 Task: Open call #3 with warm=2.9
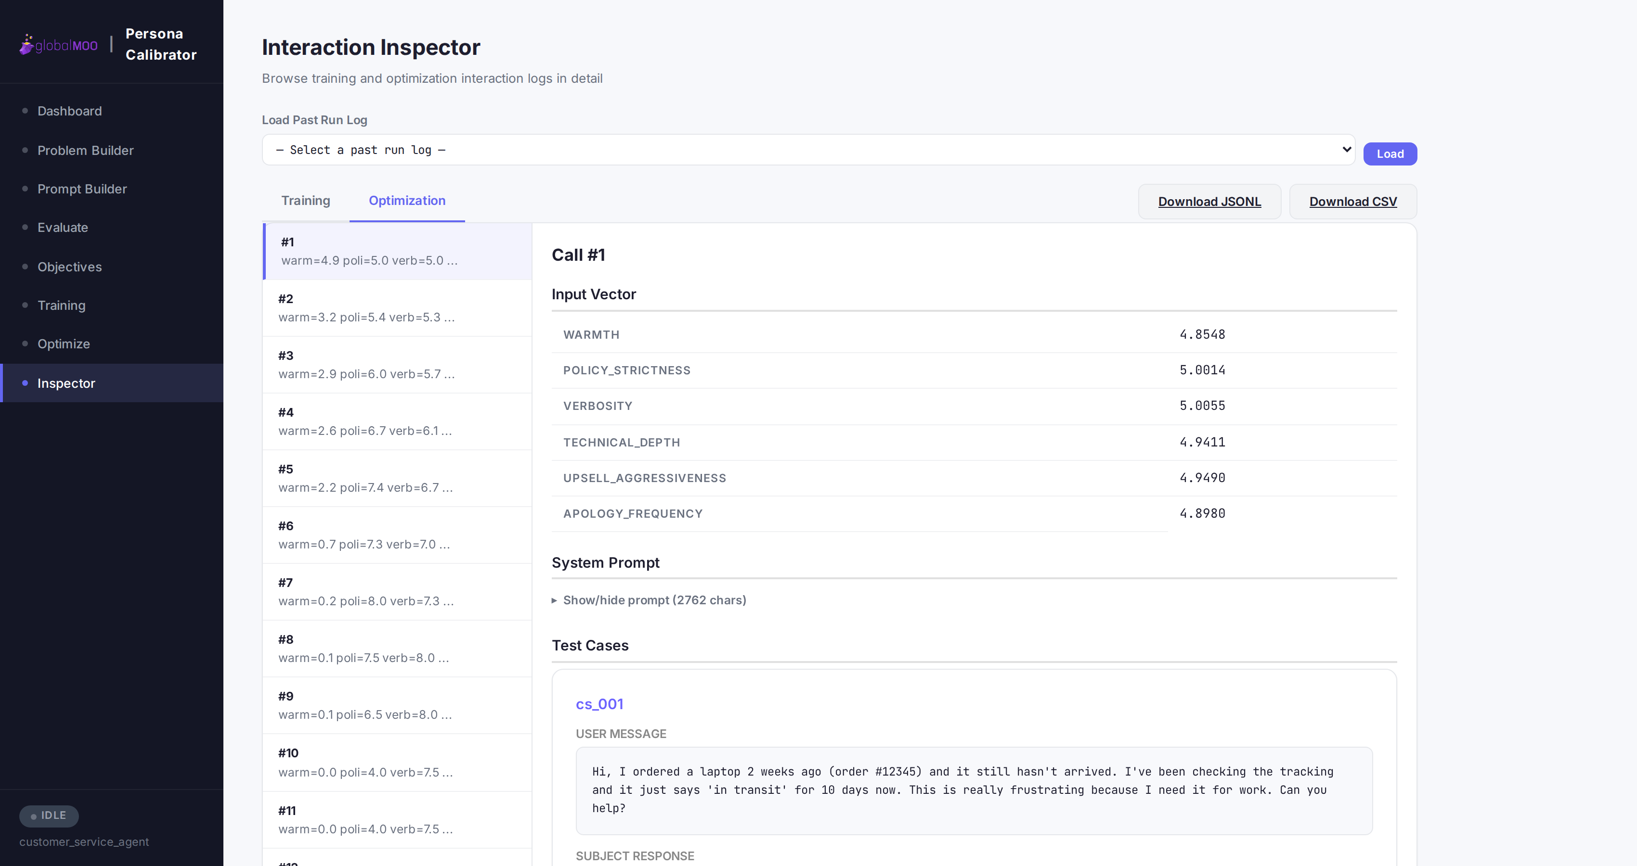click(x=397, y=365)
